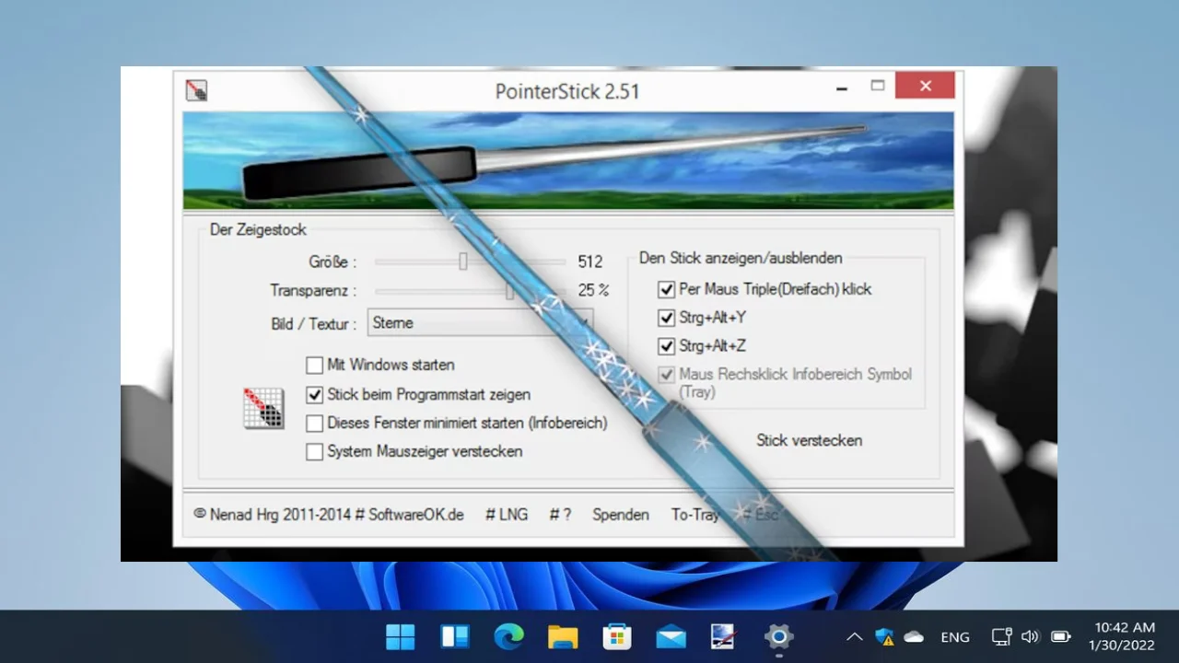Open the Widgets panel from taskbar

click(x=455, y=636)
